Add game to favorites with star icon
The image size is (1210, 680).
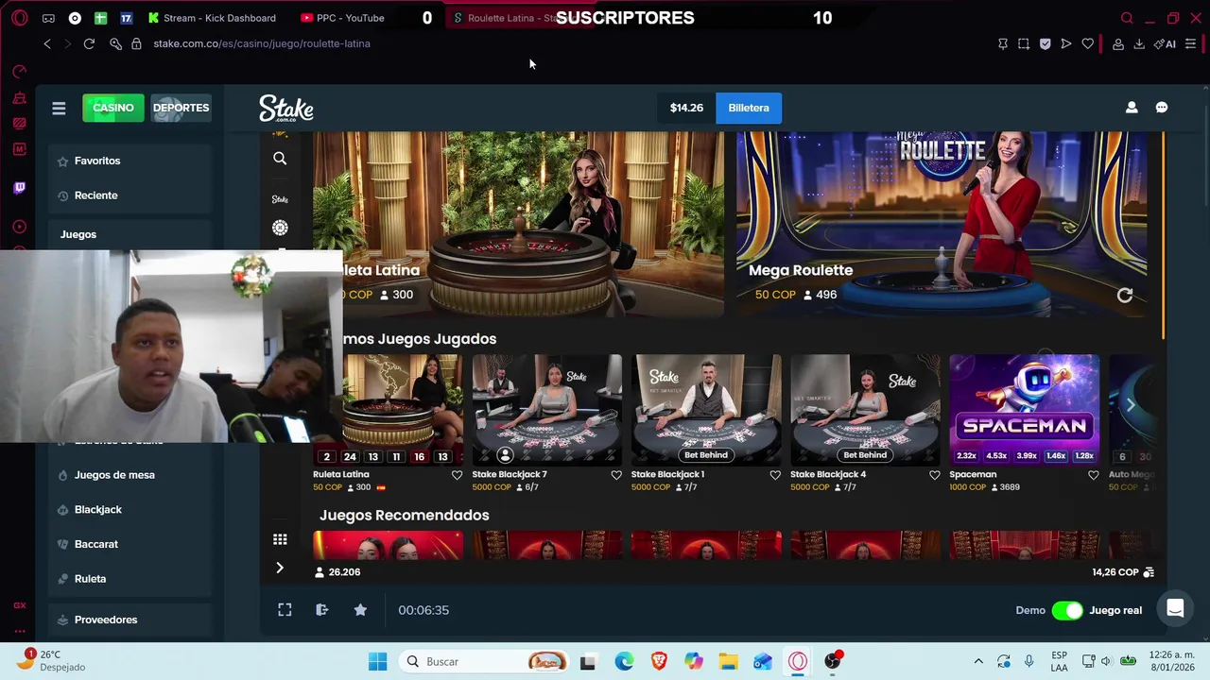pos(360,610)
